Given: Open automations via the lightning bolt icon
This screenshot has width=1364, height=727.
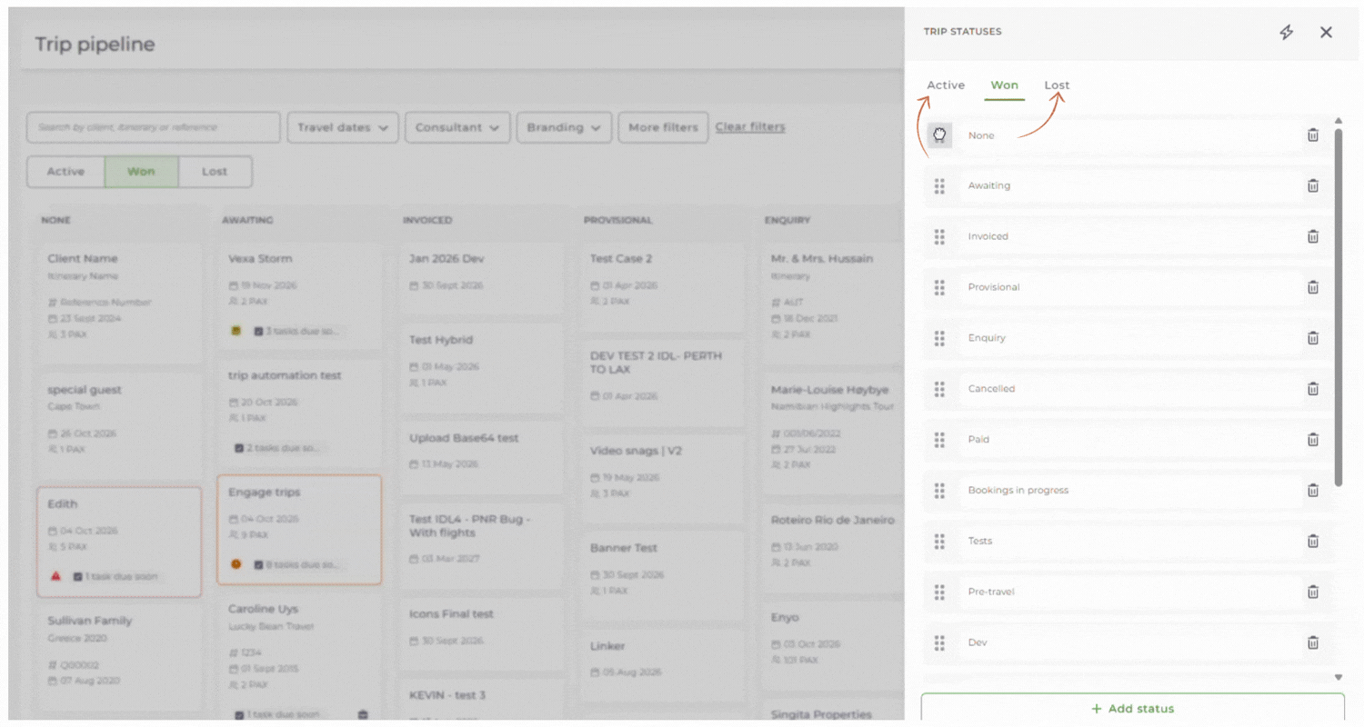Looking at the screenshot, I should [x=1286, y=33].
